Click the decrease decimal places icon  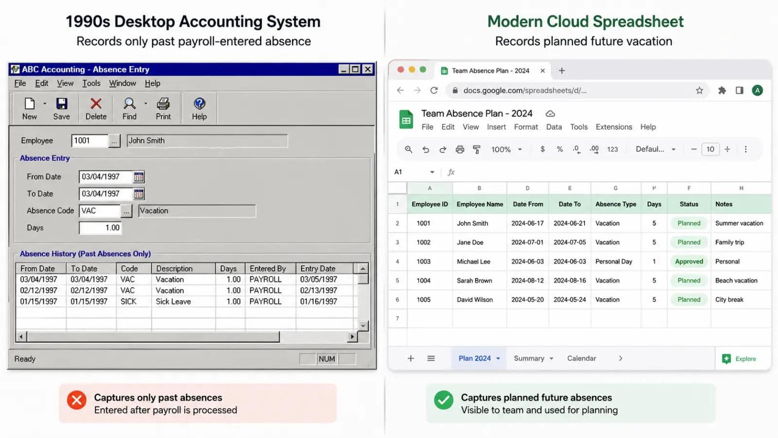tap(576, 149)
